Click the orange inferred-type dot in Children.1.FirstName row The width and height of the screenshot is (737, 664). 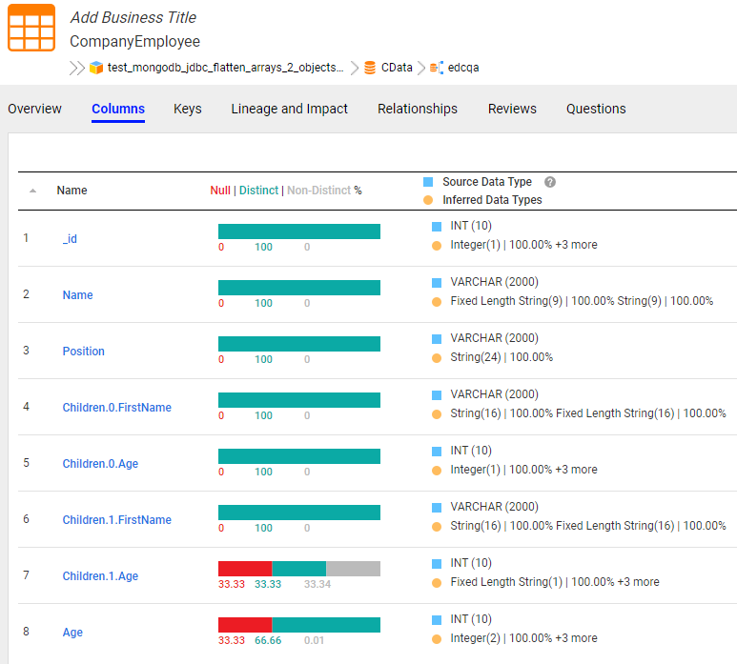[x=437, y=527]
